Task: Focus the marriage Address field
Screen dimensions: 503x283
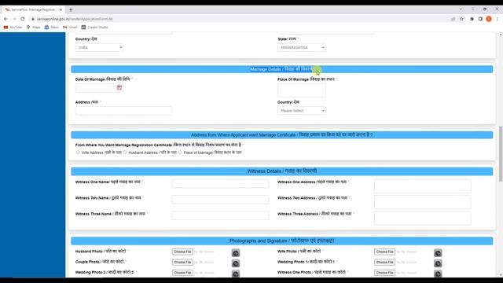Action: point(124,111)
